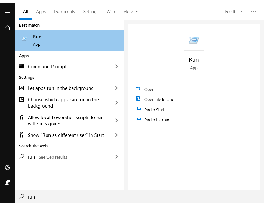Select the All tab
This screenshot has height=203, width=267.
[x=26, y=12]
